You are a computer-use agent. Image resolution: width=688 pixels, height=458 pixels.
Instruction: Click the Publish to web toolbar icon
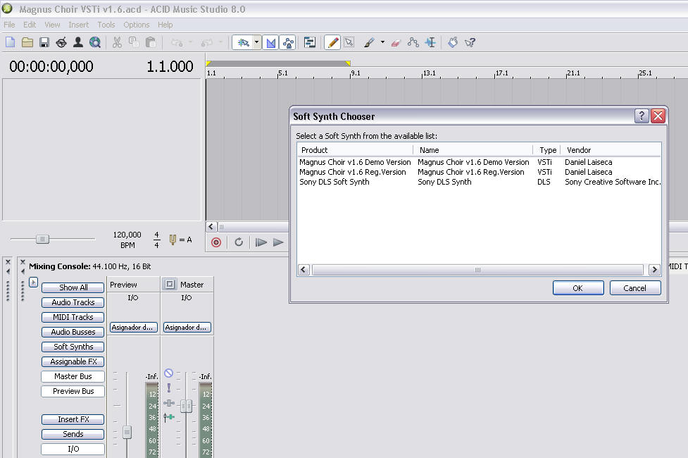pos(61,42)
